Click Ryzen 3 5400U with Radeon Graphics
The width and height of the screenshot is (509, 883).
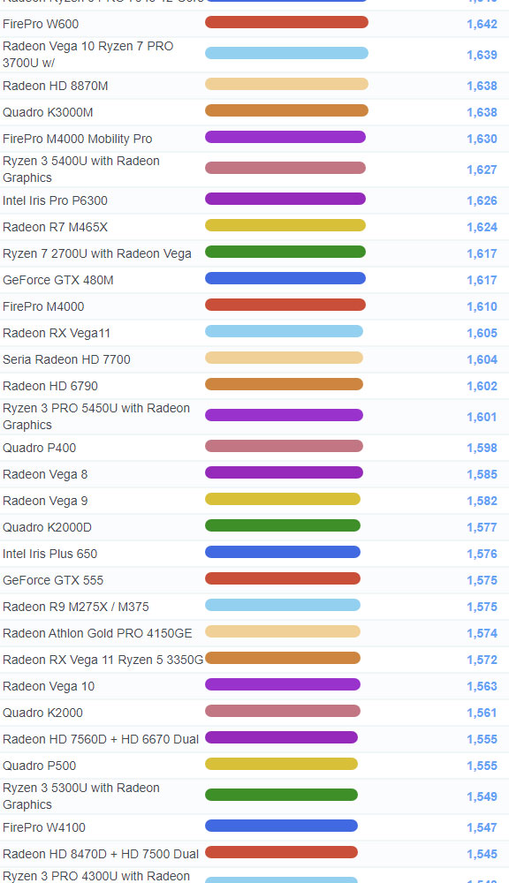coord(81,170)
